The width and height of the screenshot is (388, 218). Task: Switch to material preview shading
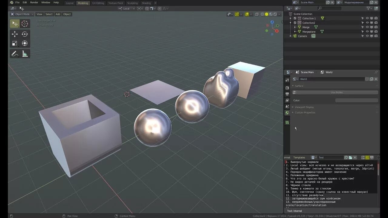coord(271,14)
